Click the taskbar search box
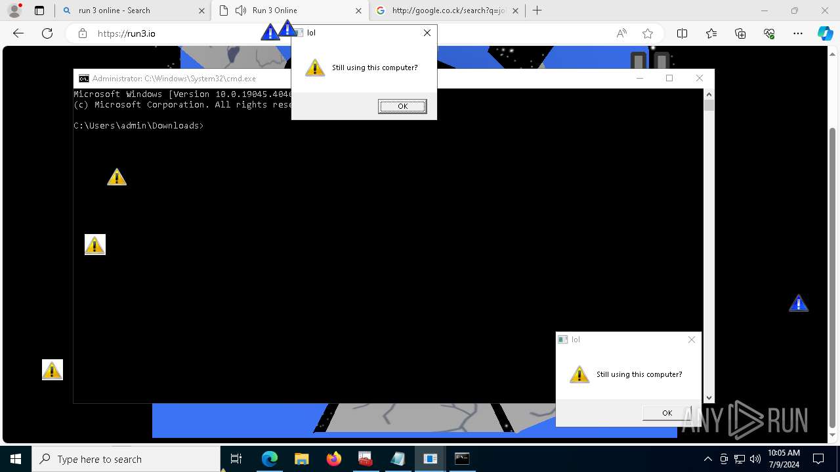The width and height of the screenshot is (840, 472). (x=126, y=459)
